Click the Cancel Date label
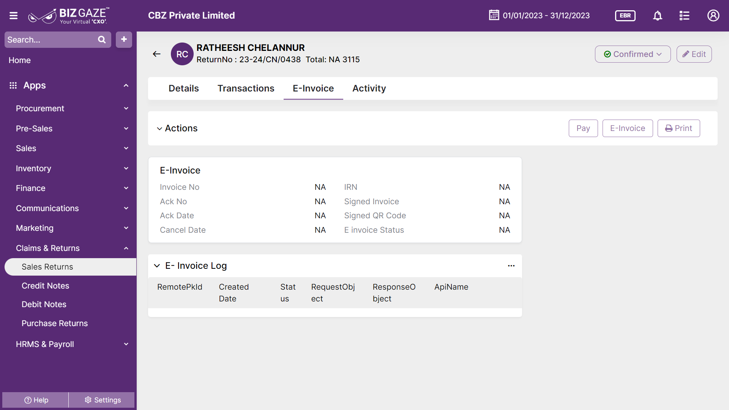 click(x=183, y=230)
